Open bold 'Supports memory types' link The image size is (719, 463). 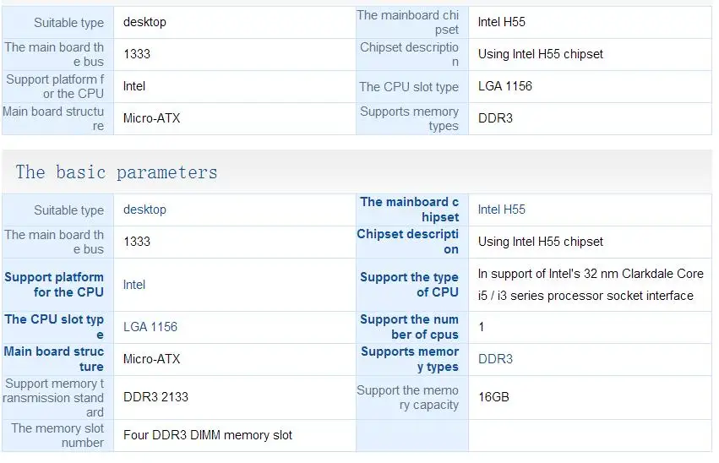[410, 359]
